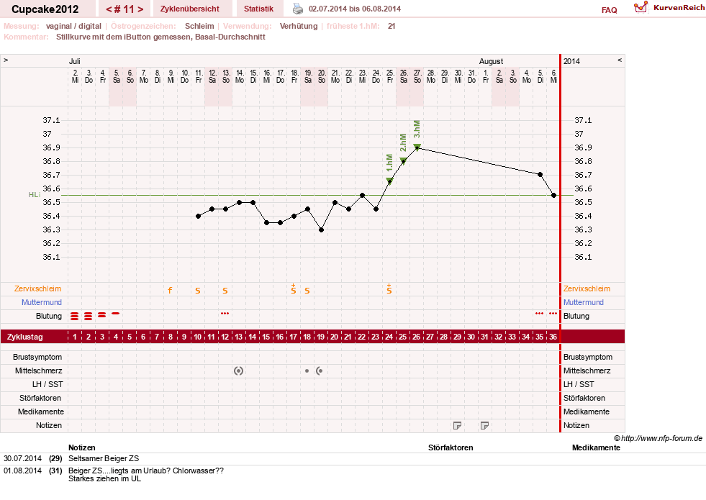
Task: Click the Juli month label
Action: click(x=74, y=61)
